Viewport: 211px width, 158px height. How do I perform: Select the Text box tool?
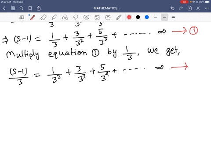pyautogui.click(x=108, y=18)
